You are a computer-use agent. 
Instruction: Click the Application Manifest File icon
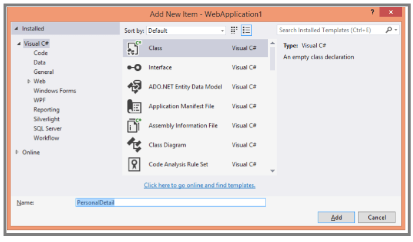pos(134,106)
